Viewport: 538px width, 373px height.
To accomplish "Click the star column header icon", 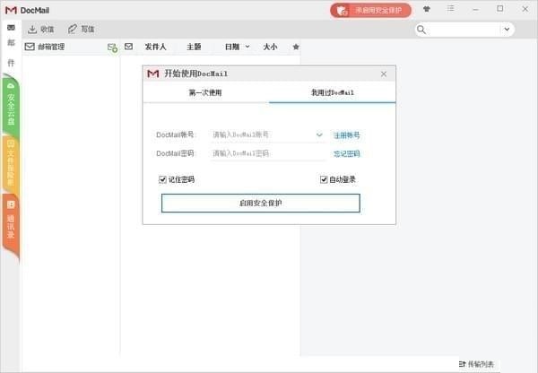I will tap(296, 47).
